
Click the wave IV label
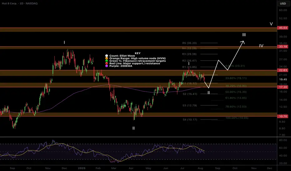[261, 46]
